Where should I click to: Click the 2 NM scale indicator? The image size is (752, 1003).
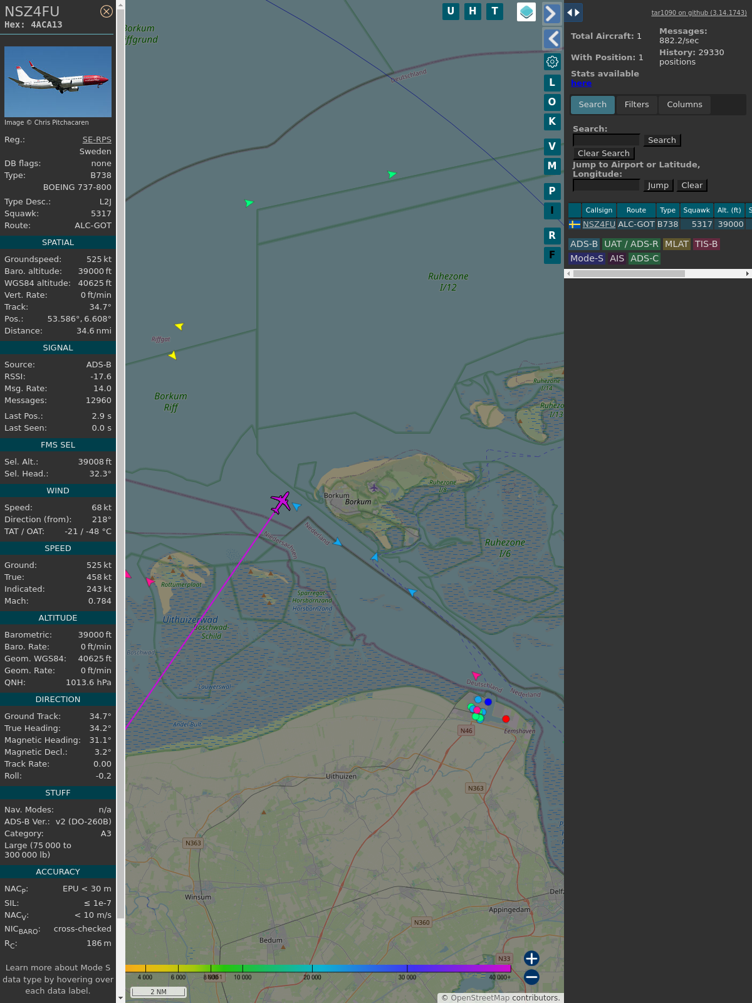159,992
